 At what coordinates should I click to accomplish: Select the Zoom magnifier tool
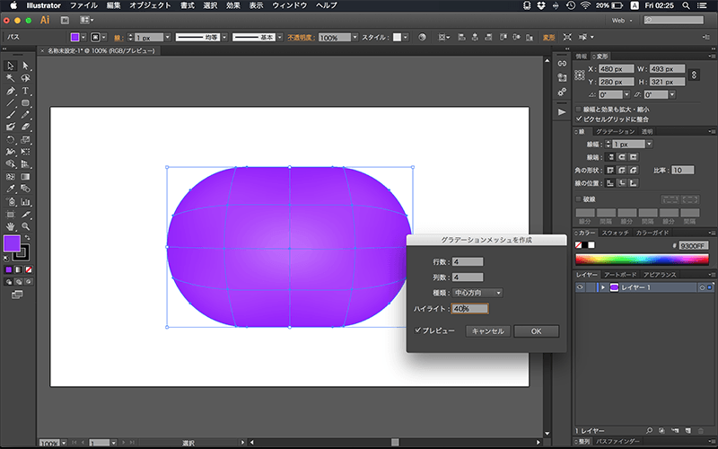[x=26, y=227]
